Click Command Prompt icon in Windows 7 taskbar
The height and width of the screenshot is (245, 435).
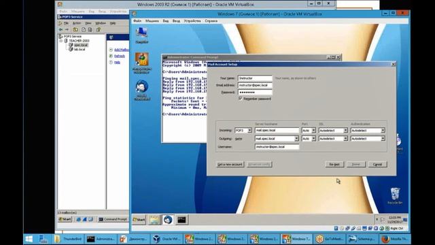click(x=181, y=220)
